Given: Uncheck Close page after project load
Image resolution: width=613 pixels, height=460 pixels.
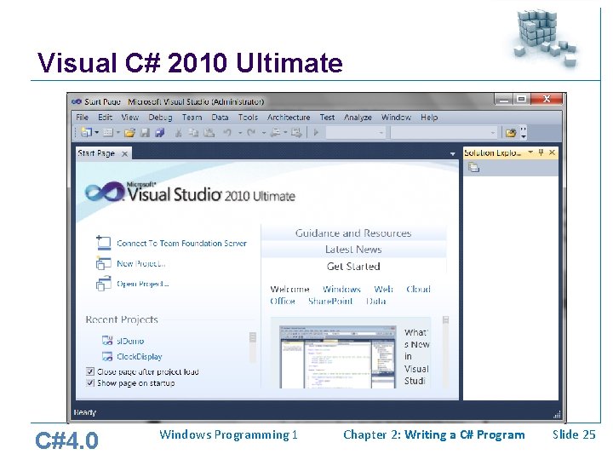Looking at the screenshot, I should tap(90, 371).
